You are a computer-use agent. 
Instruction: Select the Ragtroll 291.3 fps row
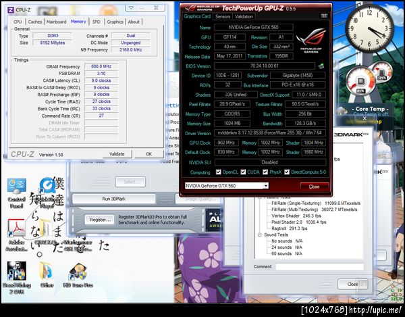point(290,228)
